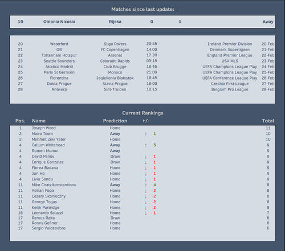Screen dimensions: 285x251
Task: Select 'Colorado Rapids' in the fixtures list
Action: pos(115,61)
